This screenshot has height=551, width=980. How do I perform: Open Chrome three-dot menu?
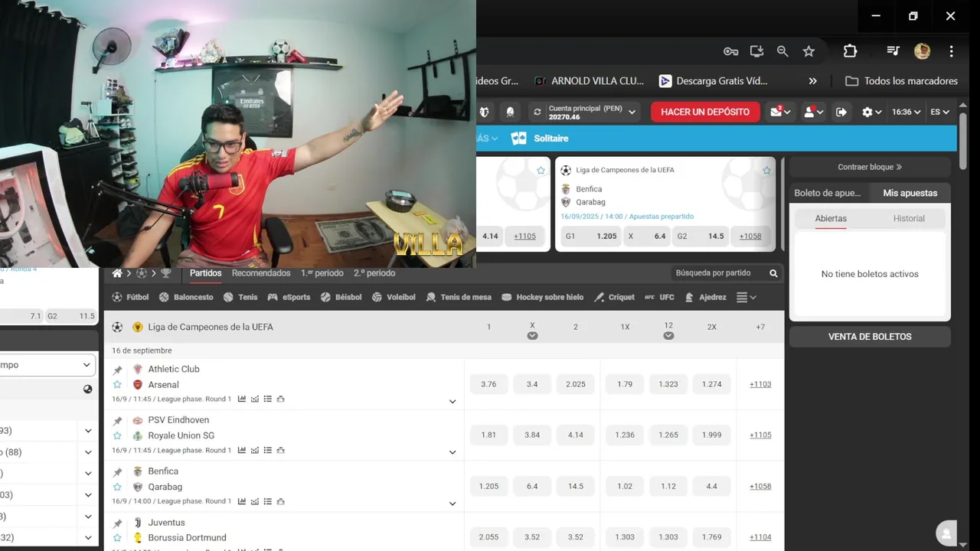tap(951, 51)
